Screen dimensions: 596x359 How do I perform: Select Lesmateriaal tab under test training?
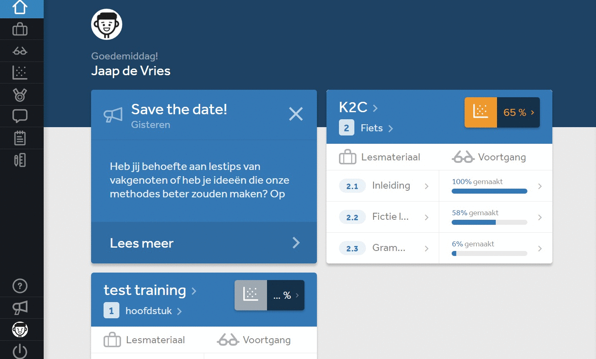(x=144, y=340)
